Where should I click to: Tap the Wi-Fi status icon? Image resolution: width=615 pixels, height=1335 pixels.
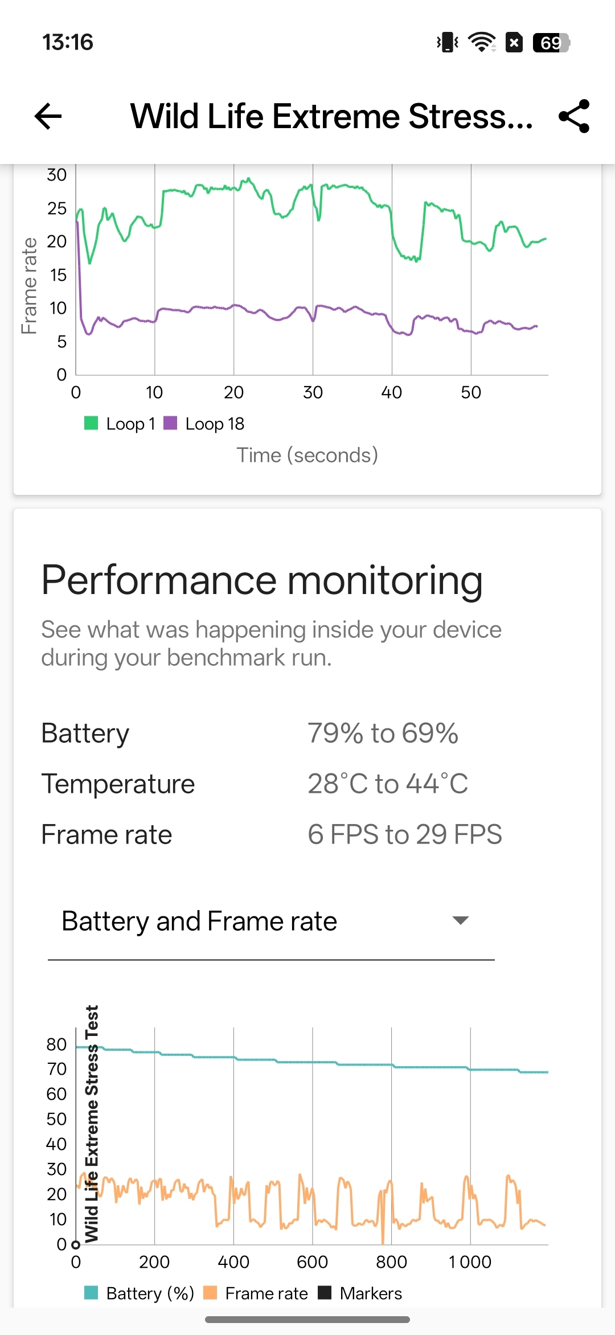pyautogui.click(x=481, y=42)
